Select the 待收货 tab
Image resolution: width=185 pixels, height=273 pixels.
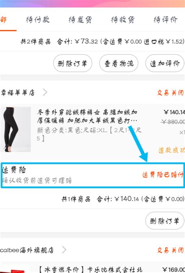[123, 20]
